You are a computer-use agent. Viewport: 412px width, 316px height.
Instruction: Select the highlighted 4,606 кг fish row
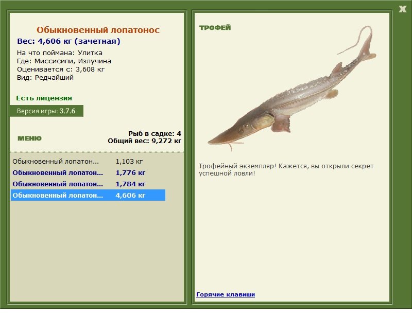[88, 195]
